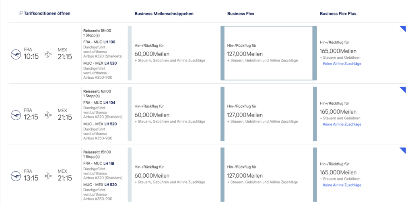Click Lufthansa crane logo for 12:15 flight
This screenshot has width=412, height=205.
(x=16, y=115)
